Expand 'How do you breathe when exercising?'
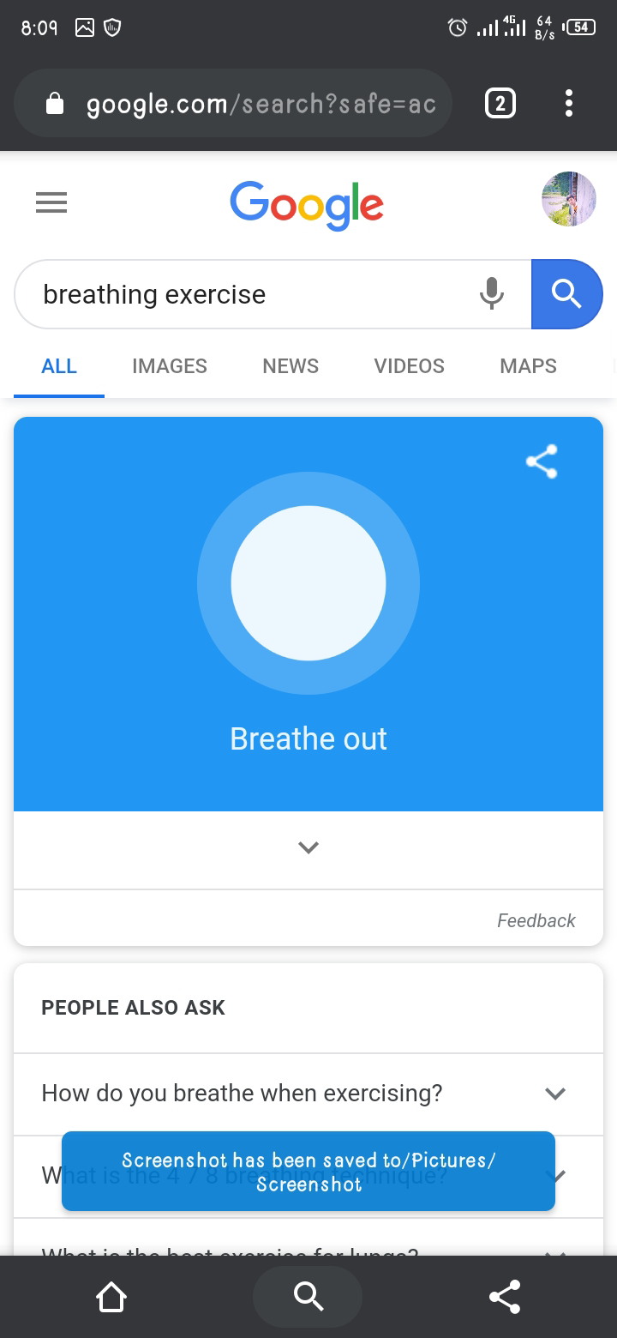The width and height of the screenshot is (617, 1338). coord(308,1094)
